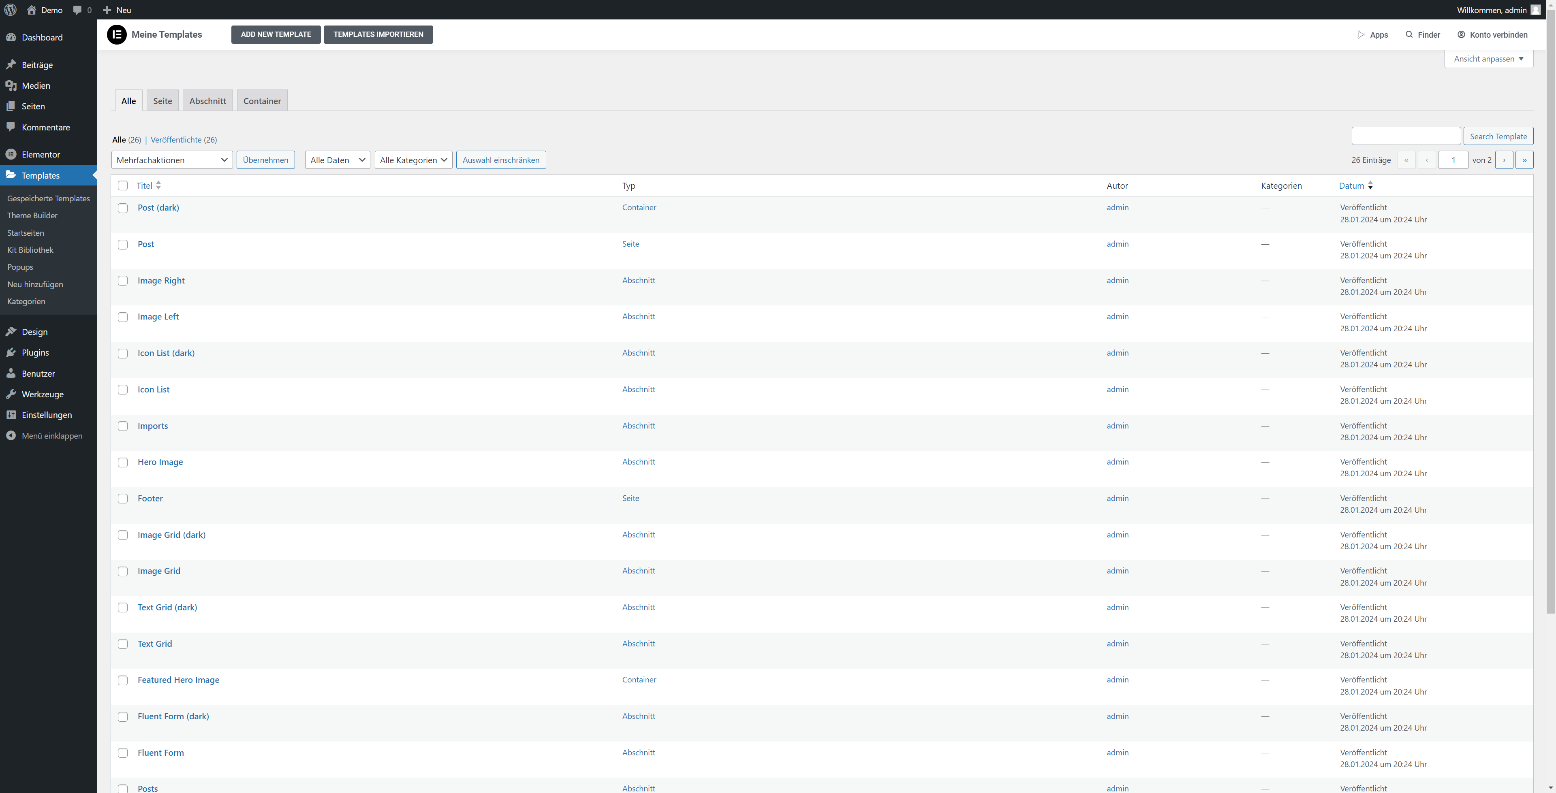1556x793 pixels.
Task: Click the Medien sidebar icon
Action: click(11, 85)
